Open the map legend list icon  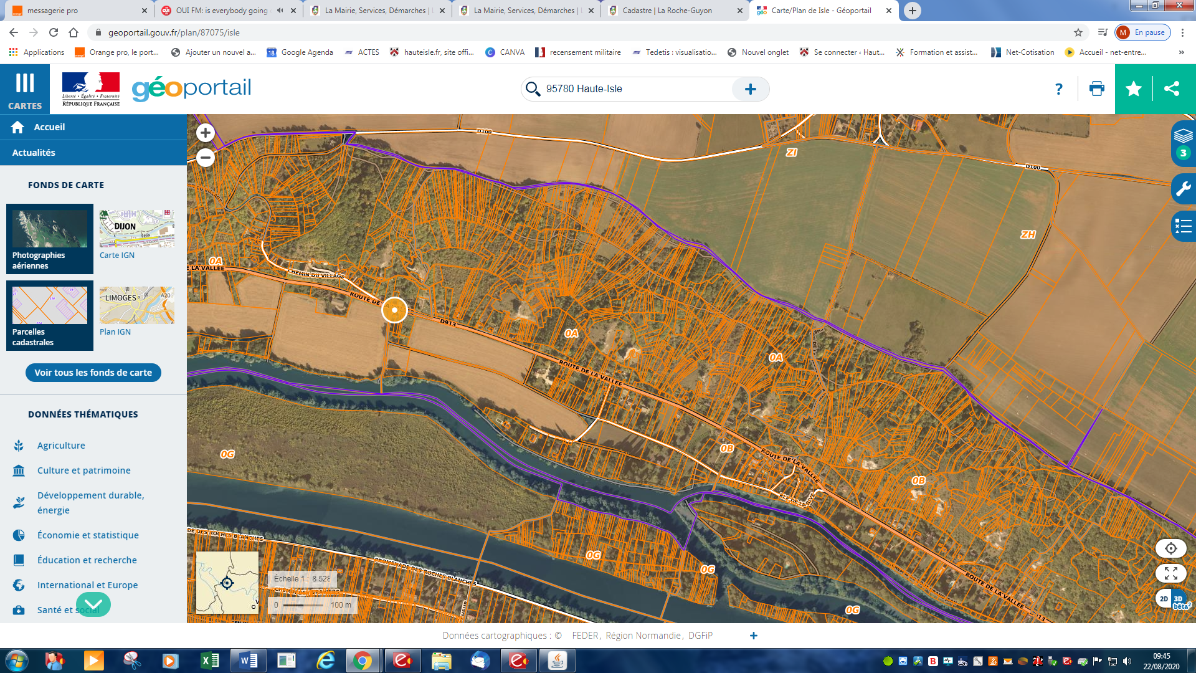1183,226
